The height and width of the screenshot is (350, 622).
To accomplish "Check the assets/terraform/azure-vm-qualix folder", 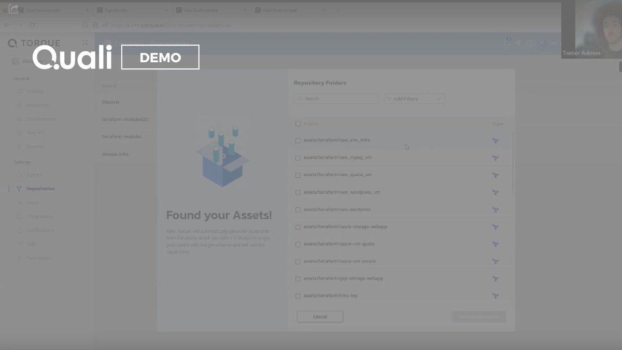I will point(298,244).
